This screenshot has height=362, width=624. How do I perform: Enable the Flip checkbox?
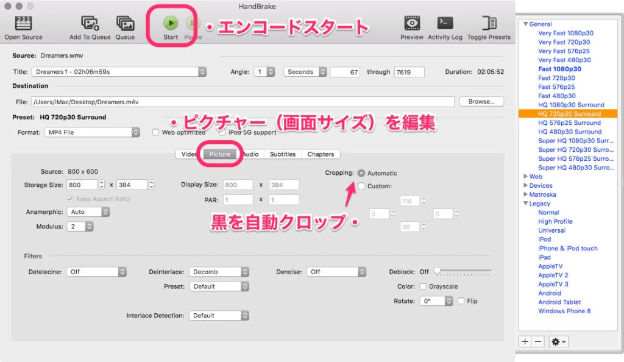[x=461, y=301]
